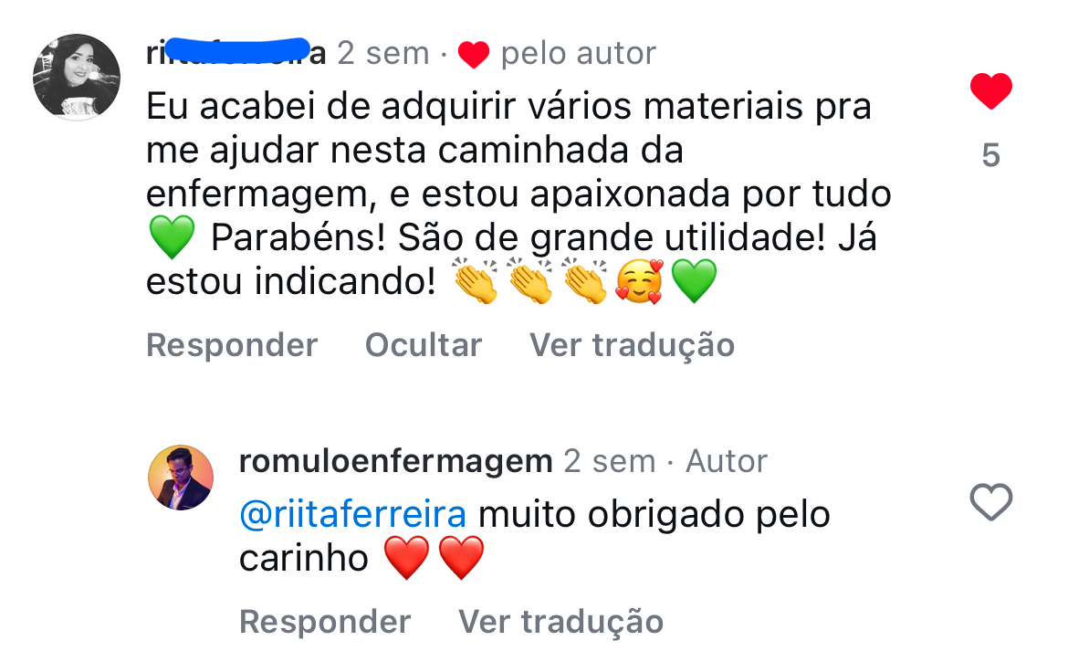Click the reply text "muito obrigado pelo carinho"
The width and height of the screenshot is (1068, 672).
click(x=654, y=515)
